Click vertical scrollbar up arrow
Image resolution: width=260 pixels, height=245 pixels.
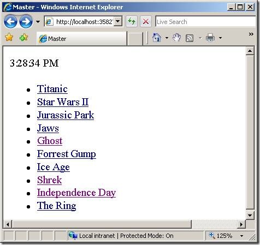[x=250, y=51]
